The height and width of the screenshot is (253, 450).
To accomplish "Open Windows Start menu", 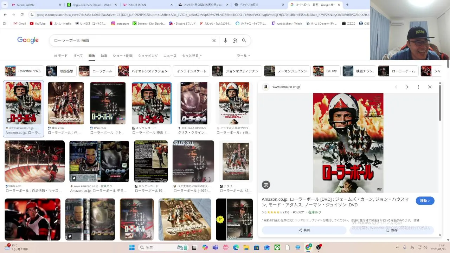I will coord(132,247).
